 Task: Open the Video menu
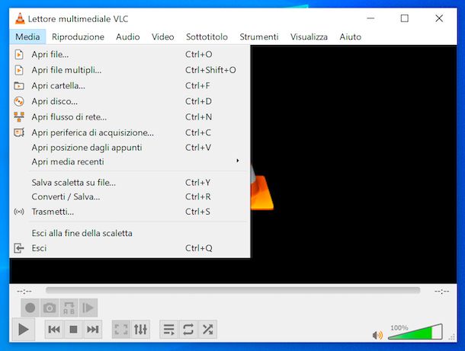point(163,37)
